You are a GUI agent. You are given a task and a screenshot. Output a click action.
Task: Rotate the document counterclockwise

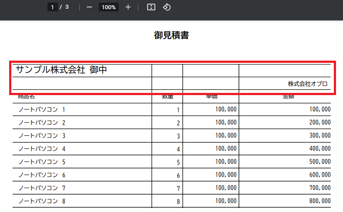pyautogui.click(x=167, y=7)
